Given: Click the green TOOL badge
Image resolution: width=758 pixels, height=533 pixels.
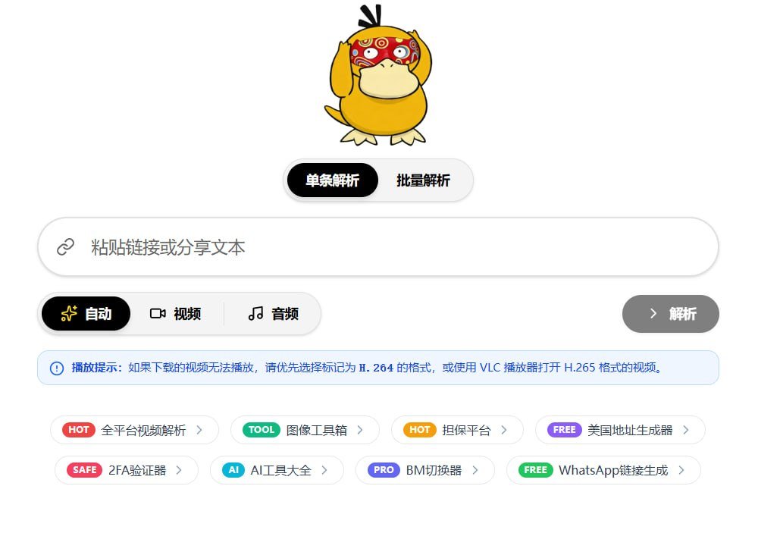Looking at the screenshot, I should [x=261, y=429].
